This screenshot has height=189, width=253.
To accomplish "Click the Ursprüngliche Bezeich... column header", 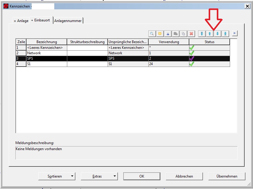I will [x=128, y=42].
